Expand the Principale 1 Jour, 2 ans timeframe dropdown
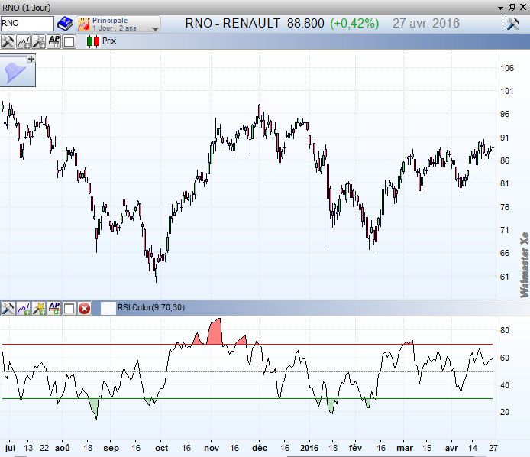530x457 pixels. tap(118, 24)
